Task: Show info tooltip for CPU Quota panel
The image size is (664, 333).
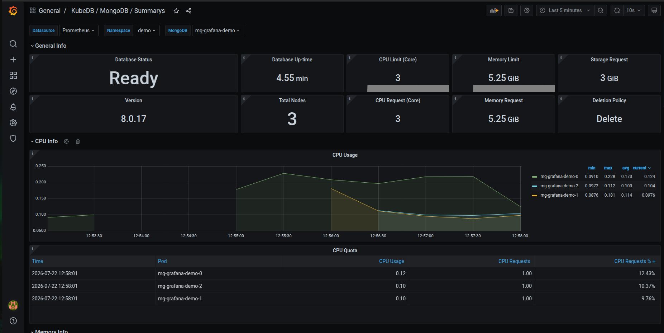Action: click(33, 249)
